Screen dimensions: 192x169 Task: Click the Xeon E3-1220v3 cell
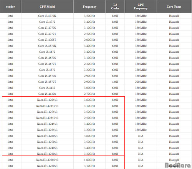tap(47, 166)
